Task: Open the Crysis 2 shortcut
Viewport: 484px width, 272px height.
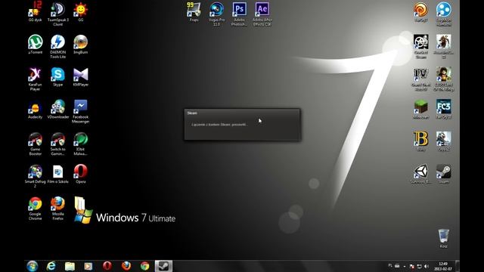Action: point(444,141)
